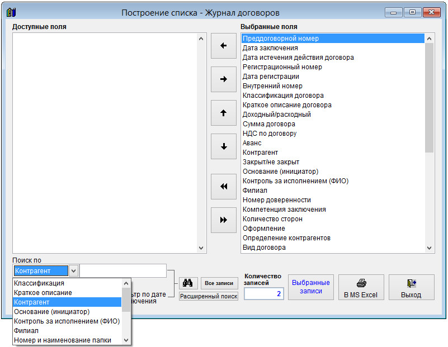Screen dimensions: 448x347
Task: Click dropdown list scroll down arrow
Action: (126, 340)
